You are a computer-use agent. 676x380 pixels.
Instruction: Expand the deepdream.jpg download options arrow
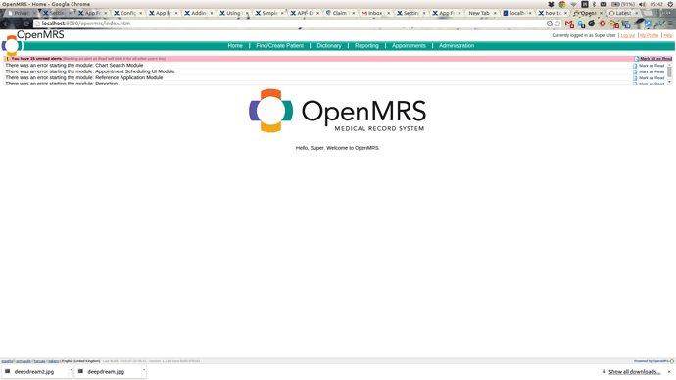(144, 370)
